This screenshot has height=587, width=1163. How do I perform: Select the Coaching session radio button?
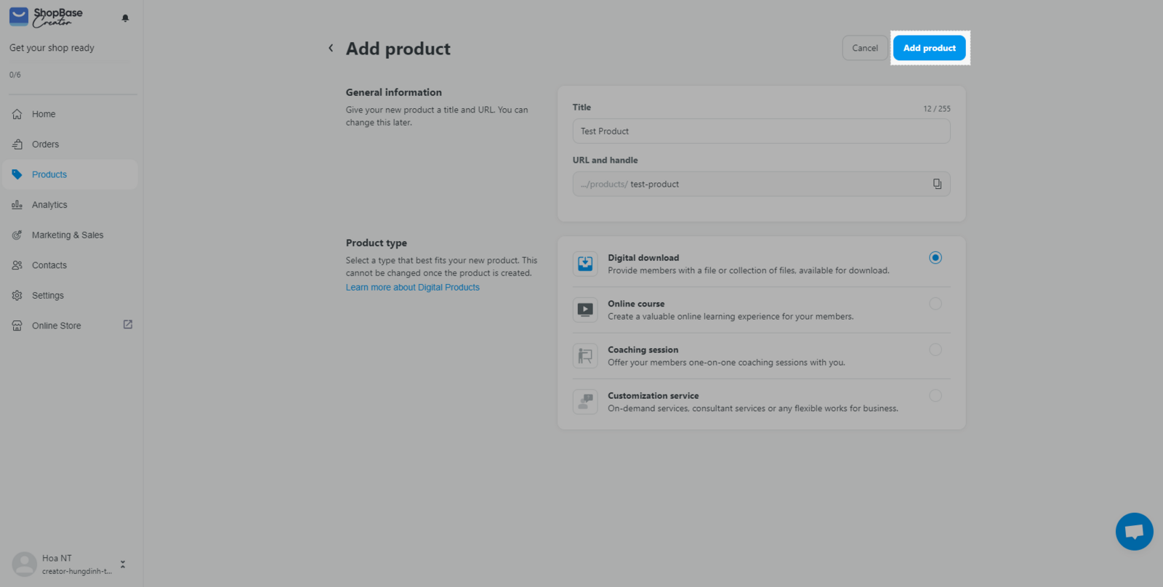pyautogui.click(x=935, y=349)
